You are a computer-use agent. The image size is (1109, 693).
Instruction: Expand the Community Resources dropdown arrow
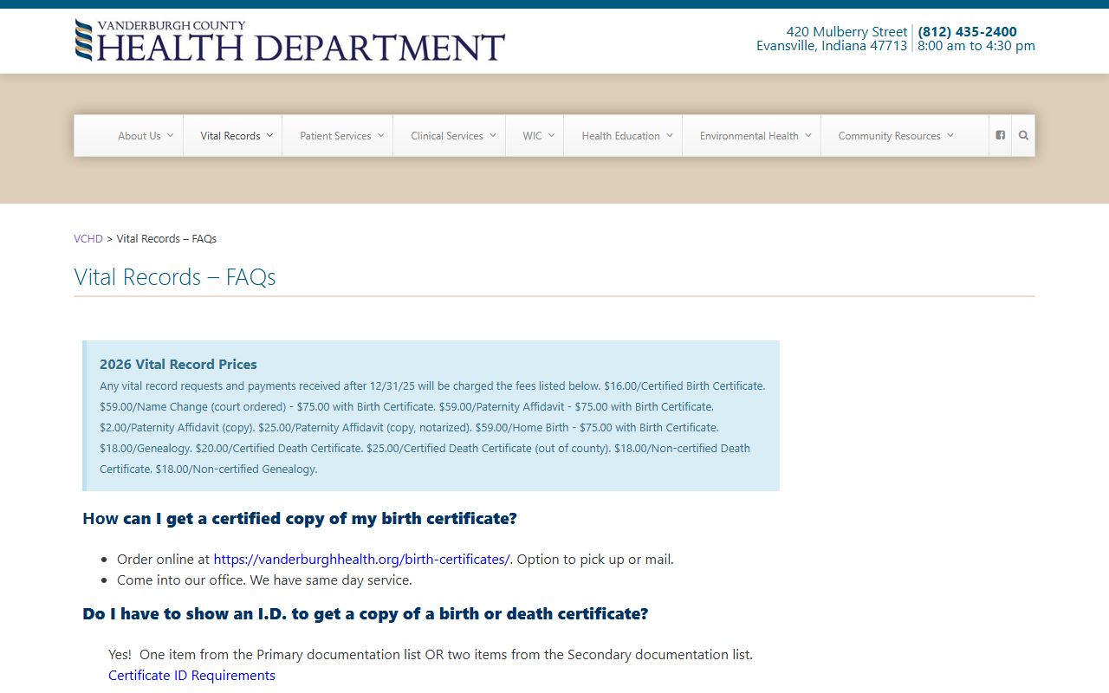pos(950,135)
